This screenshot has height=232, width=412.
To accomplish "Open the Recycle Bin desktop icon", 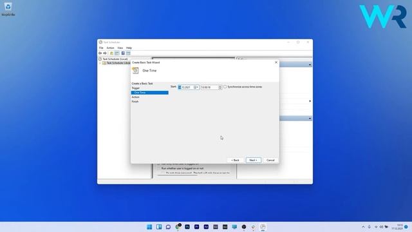I will (x=8, y=9).
